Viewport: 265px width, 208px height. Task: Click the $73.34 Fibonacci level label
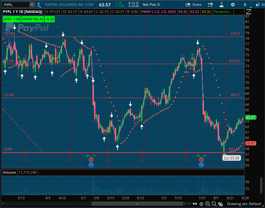[x=234, y=61]
